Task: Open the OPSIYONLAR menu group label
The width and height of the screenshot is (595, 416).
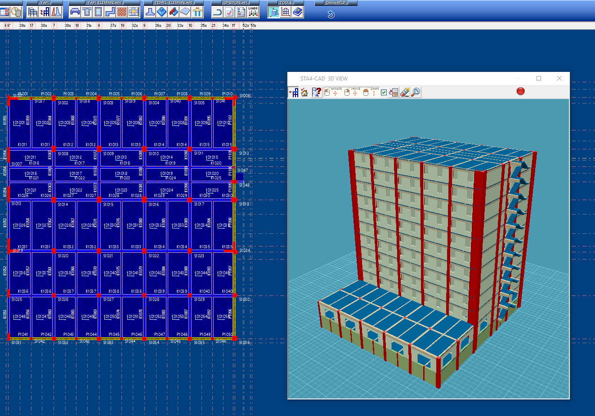Action: pyautogui.click(x=235, y=3)
